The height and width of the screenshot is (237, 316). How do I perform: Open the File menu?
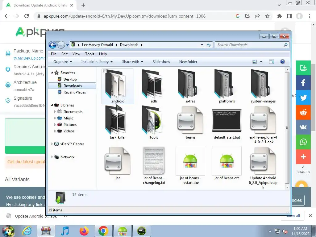click(54, 54)
